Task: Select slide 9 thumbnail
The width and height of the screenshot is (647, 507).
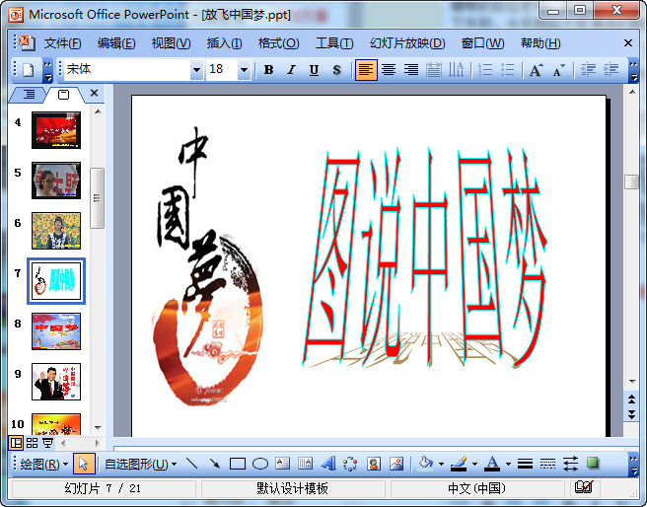Action: click(x=56, y=382)
